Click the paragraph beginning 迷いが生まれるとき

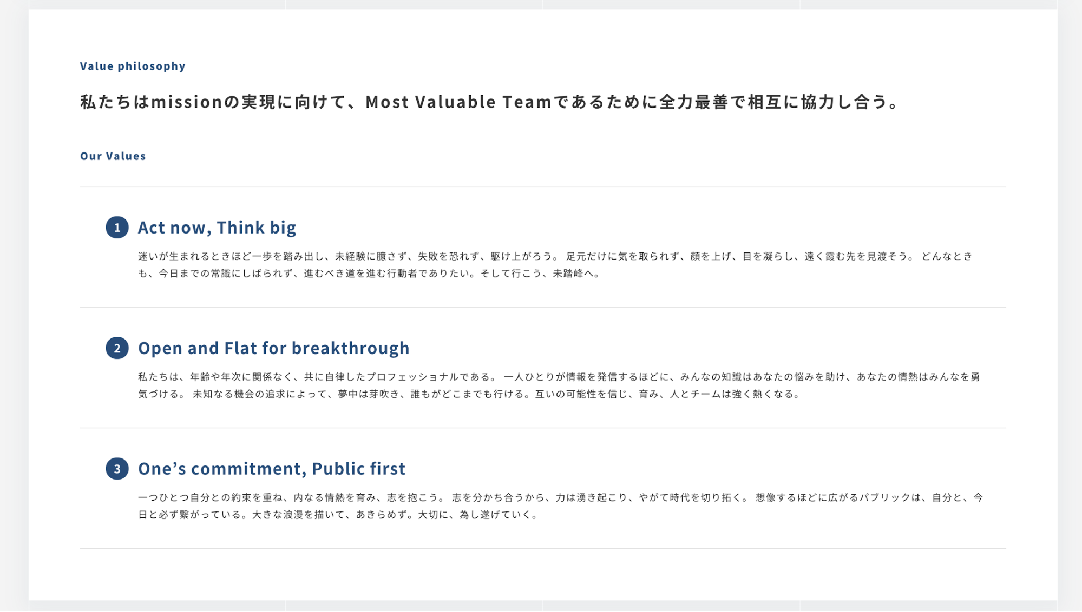555,265
